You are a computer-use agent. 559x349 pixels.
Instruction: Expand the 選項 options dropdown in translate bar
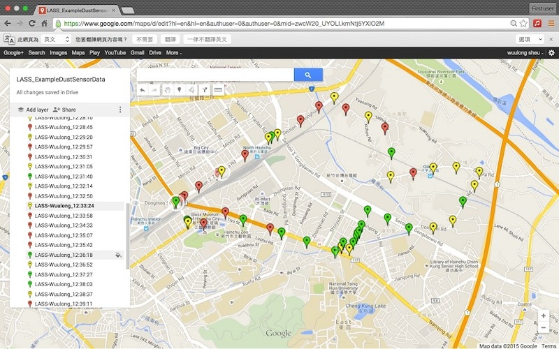pyautogui.click(x=530, y=40)
